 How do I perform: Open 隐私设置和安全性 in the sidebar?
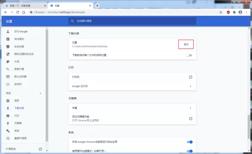(x=24, y=54)
